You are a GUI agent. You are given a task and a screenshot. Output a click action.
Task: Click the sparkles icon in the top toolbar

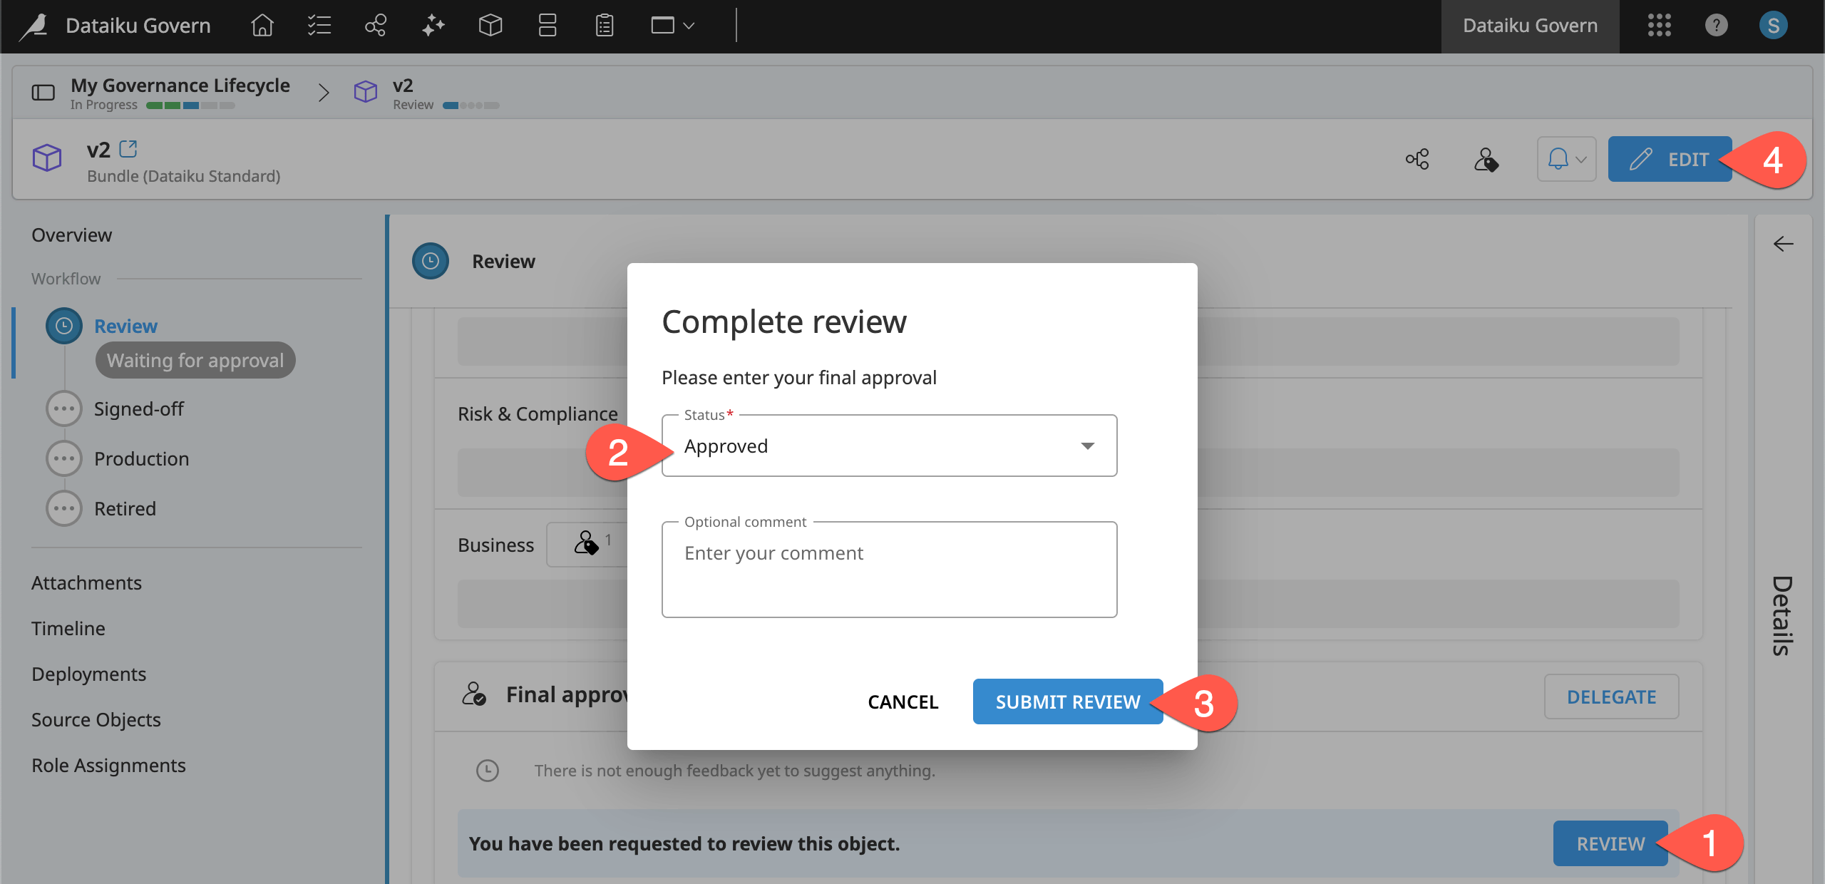(433, 25)
